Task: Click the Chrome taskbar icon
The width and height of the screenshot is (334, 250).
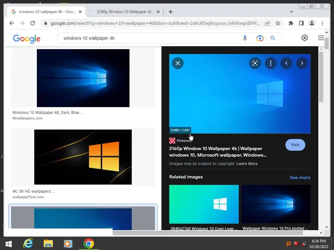Action: point(89,243)
